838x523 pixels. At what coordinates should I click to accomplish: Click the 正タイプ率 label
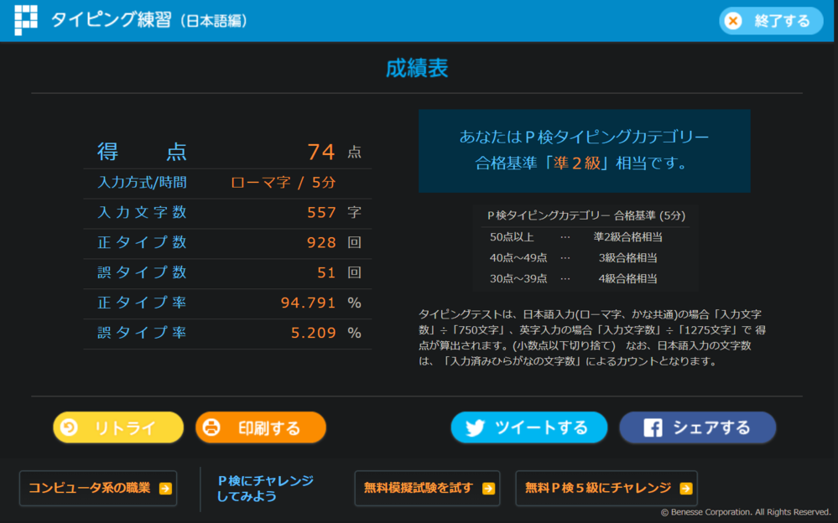click(142, 303)
